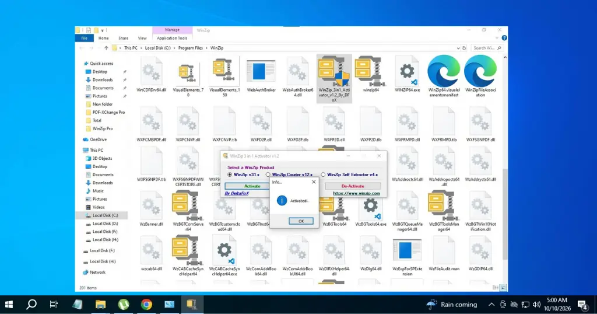
Task: Select WinZip Self Extractor v4.x option
Action: tap(323, 175)
